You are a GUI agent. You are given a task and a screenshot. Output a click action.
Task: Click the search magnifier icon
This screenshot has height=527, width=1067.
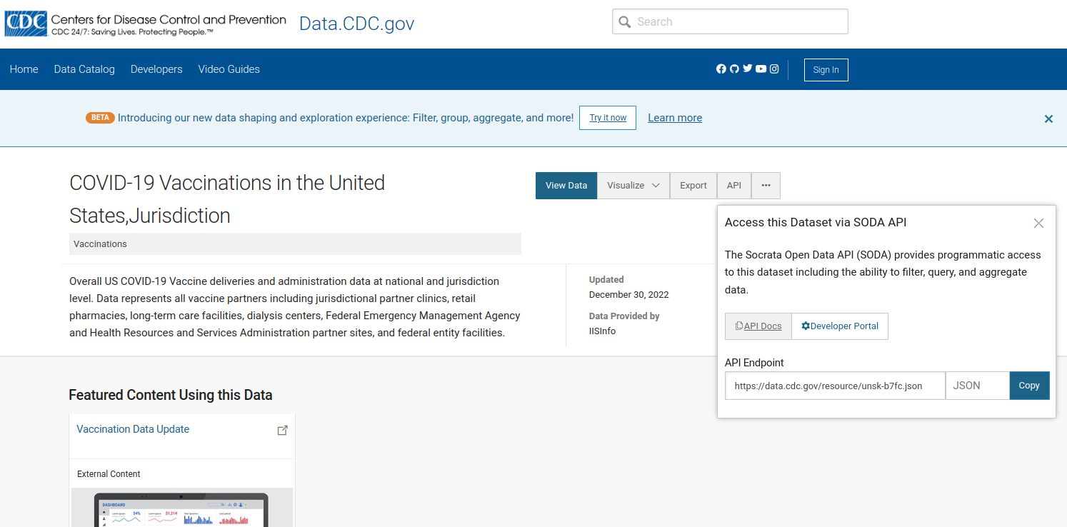pos(625,22)
